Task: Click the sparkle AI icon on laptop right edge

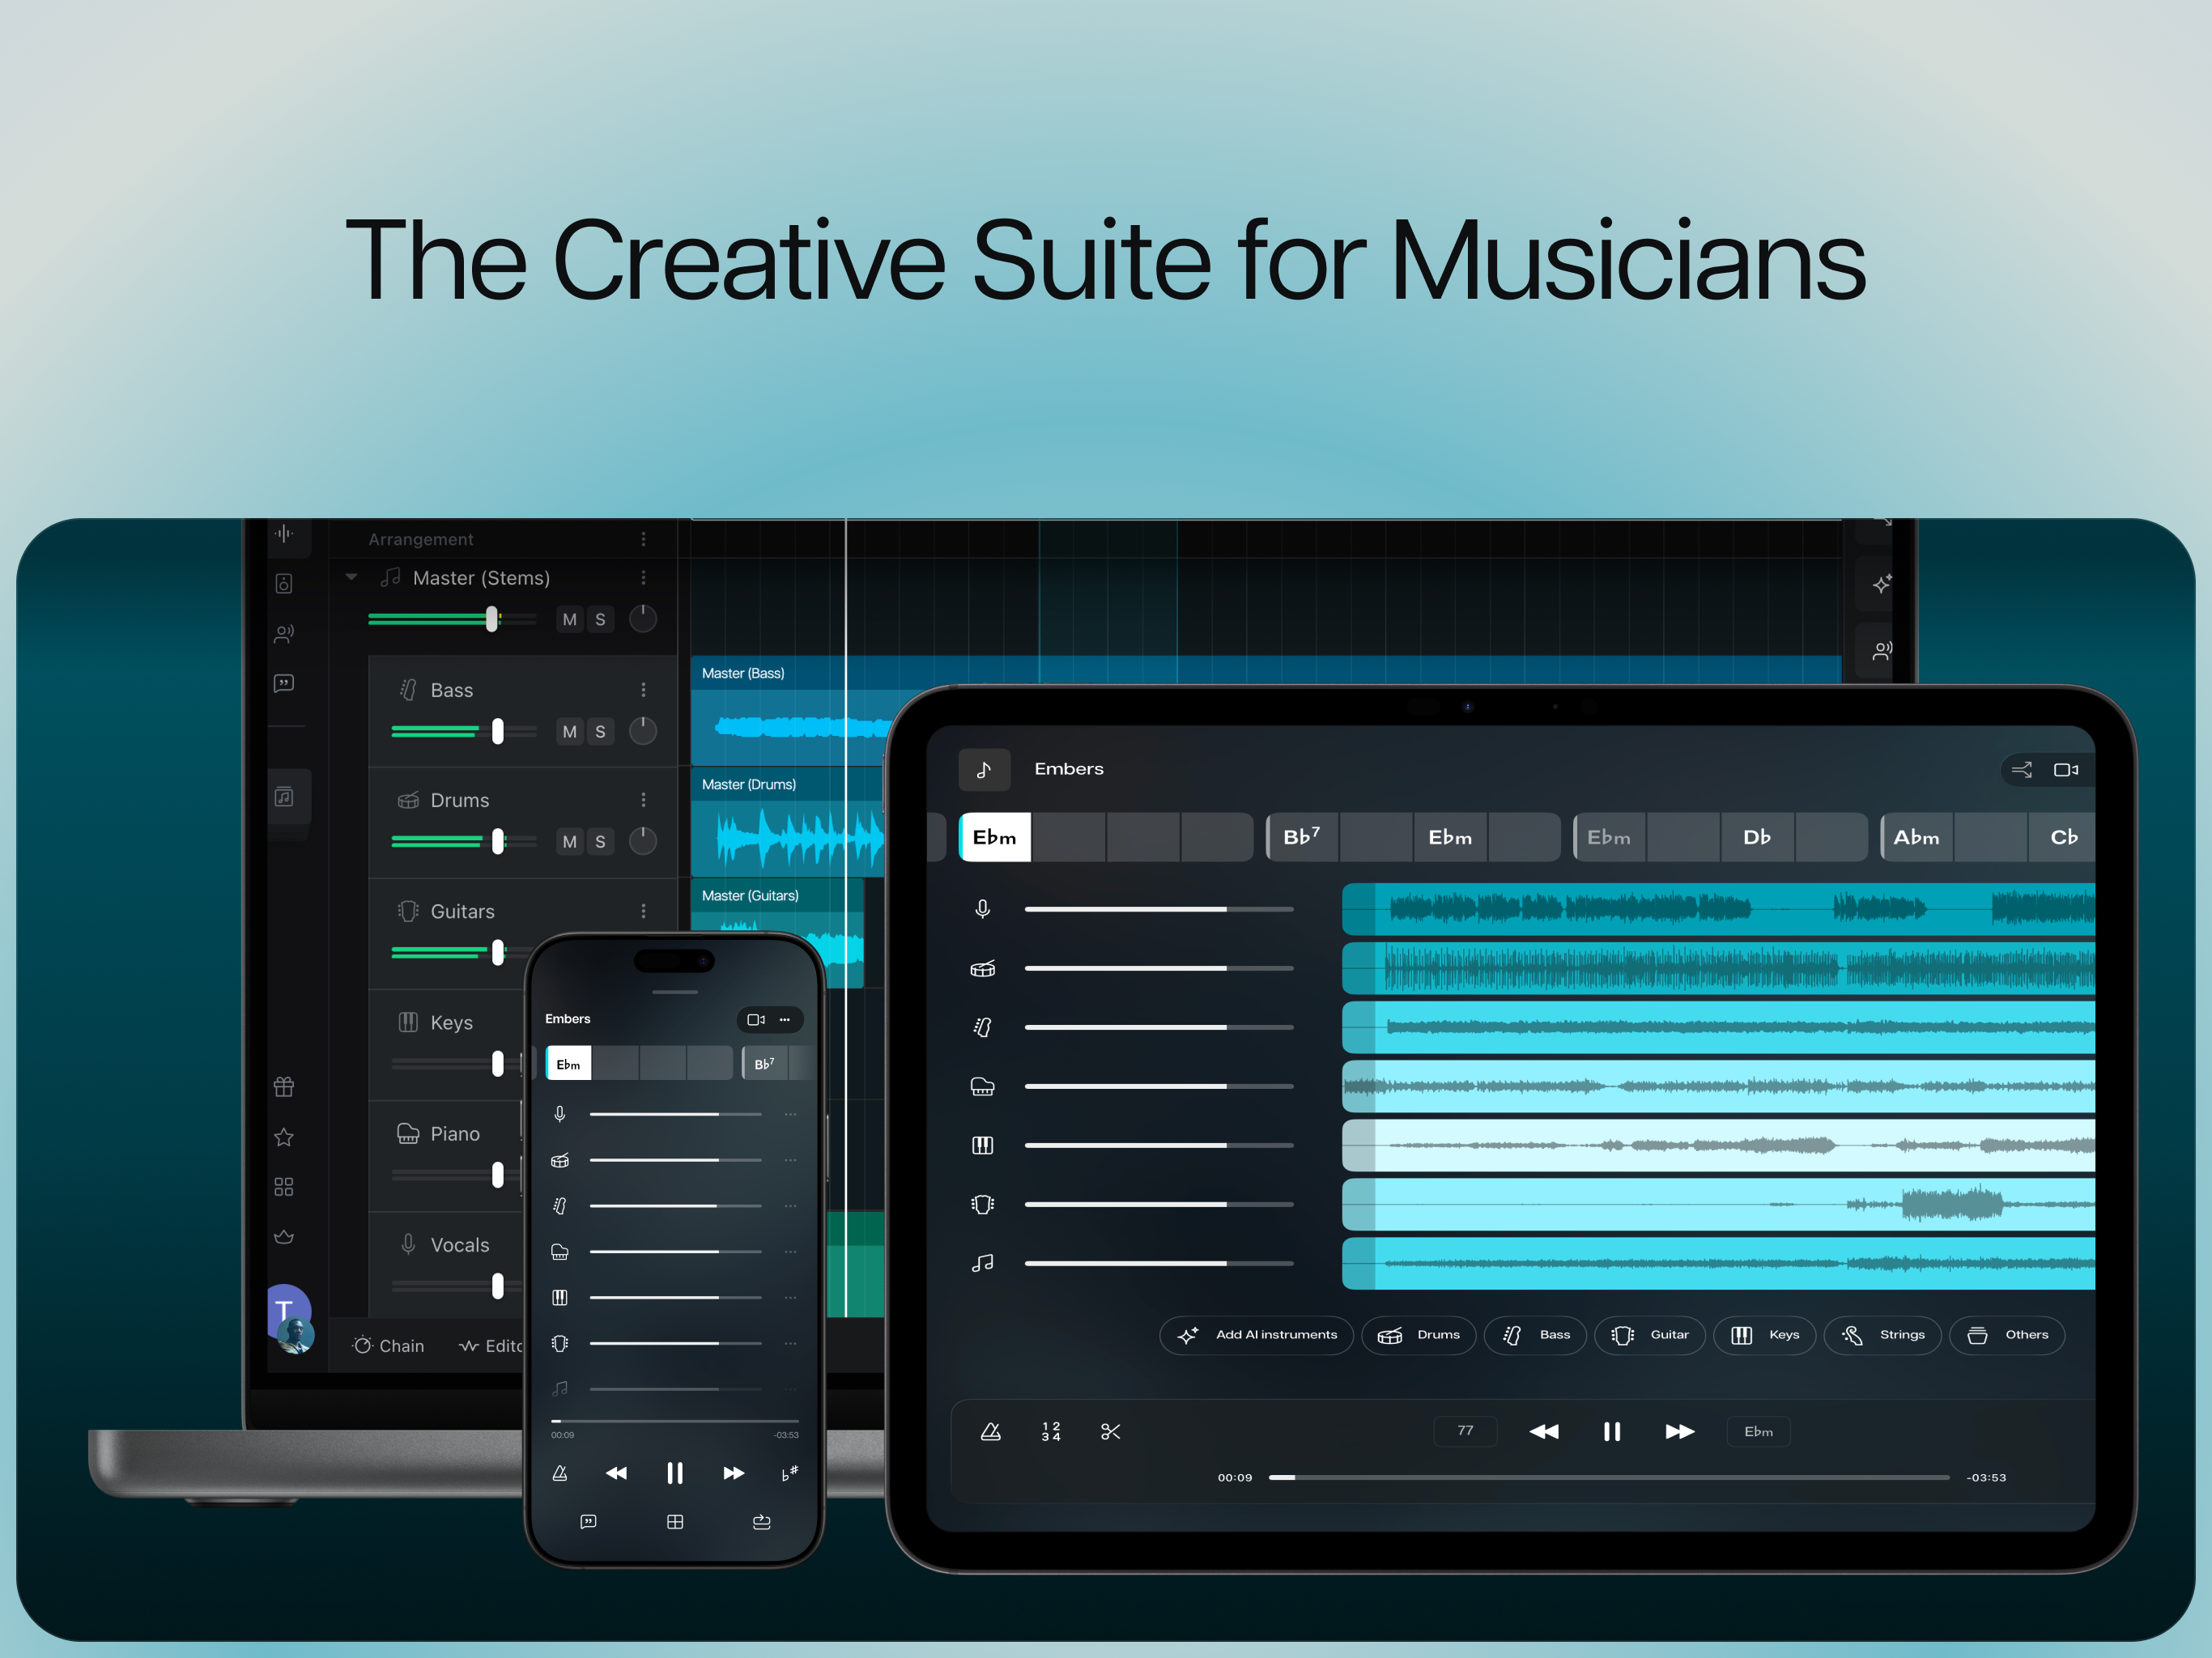Action: coord(1881,584)
